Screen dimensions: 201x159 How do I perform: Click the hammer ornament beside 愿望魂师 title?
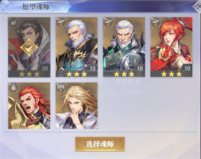[x=5, y=6]
